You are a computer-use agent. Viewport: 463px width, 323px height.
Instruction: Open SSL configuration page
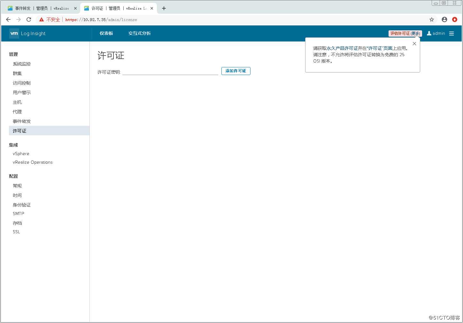(16, 232)
